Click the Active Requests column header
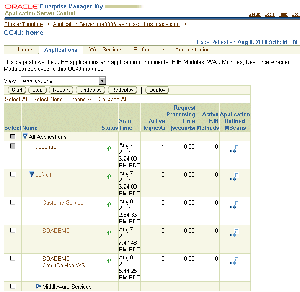300x292 pixels. [x=153, y=124]
